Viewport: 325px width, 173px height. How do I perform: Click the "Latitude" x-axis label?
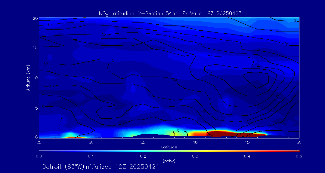(x=169, y=147)
